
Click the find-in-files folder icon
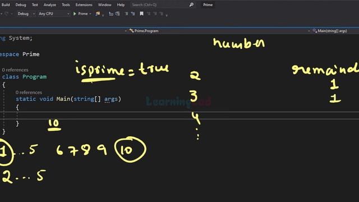pos(98,13)
